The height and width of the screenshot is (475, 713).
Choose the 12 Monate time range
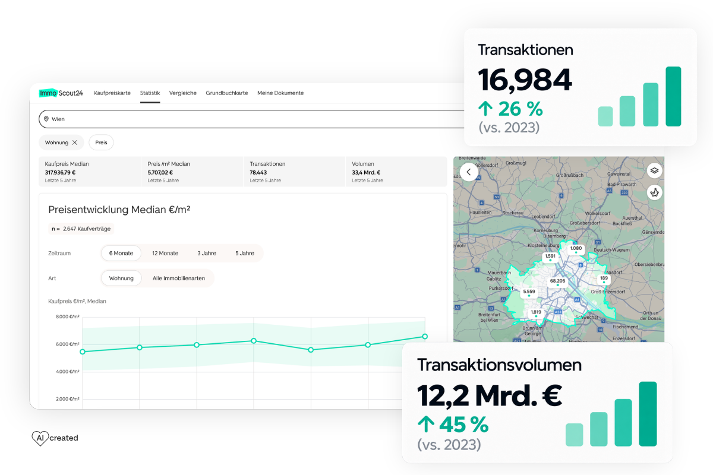click(165, 253)
